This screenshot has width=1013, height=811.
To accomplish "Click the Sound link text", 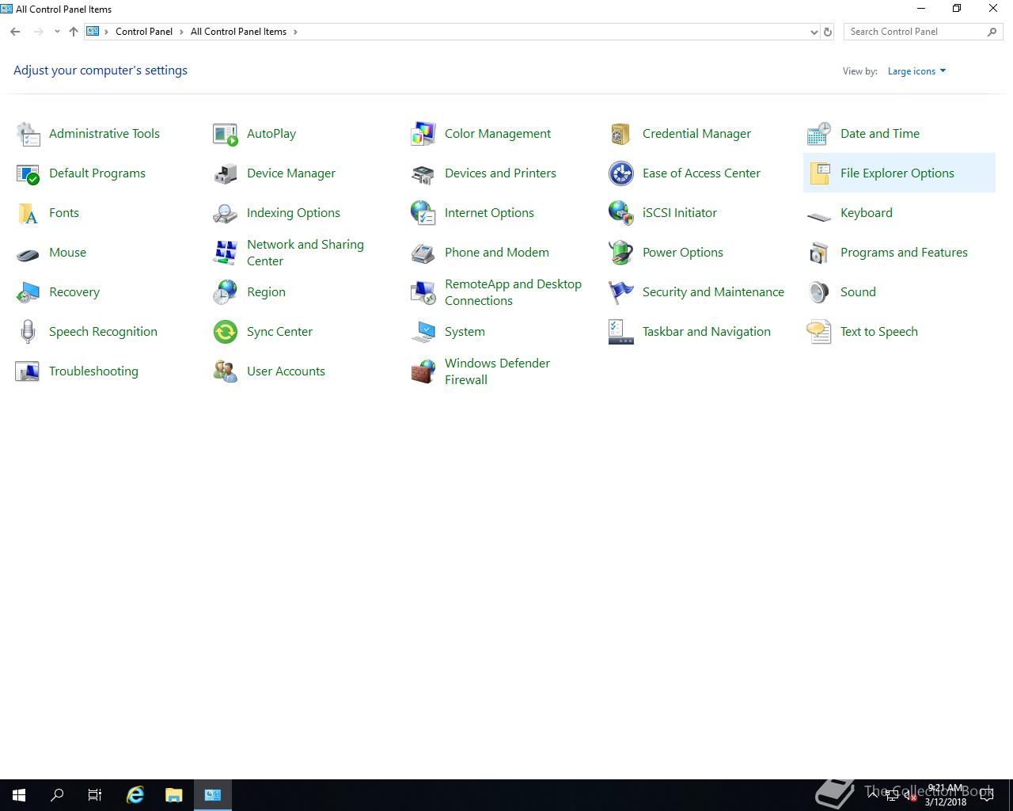I will pyautogui.click(x=858, y=292).
